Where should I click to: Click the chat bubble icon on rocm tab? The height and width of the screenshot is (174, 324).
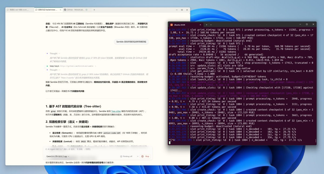click(8, 10)
